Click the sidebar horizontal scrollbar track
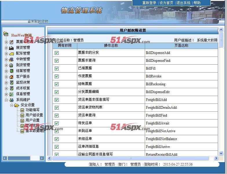 pos(23,158)
